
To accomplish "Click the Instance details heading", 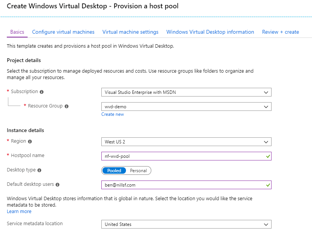I will pos(25,130).
